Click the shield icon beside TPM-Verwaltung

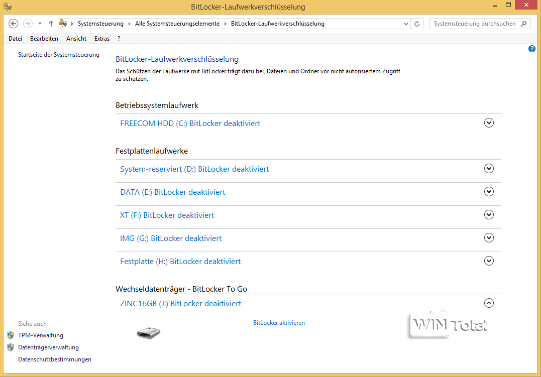[x=11, y=335]
